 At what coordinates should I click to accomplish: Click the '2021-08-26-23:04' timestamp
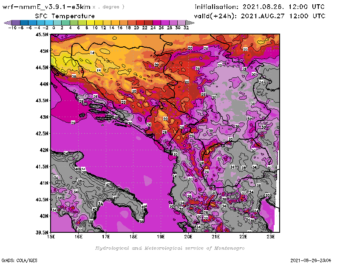[x=311, y=260]
